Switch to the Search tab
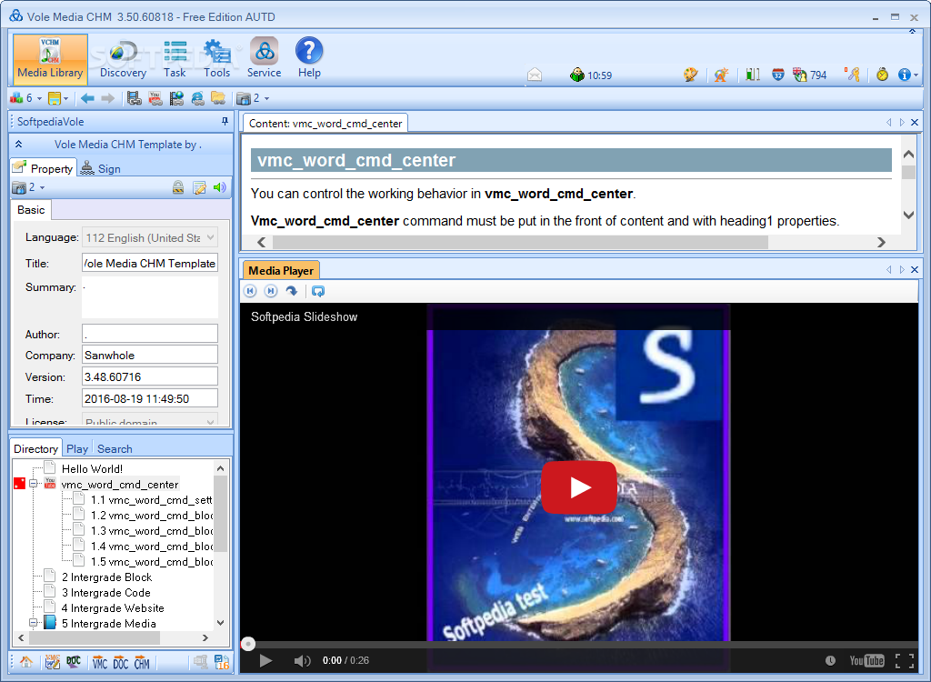This screenshot has height=682, width=931. (x=115, y=448)
